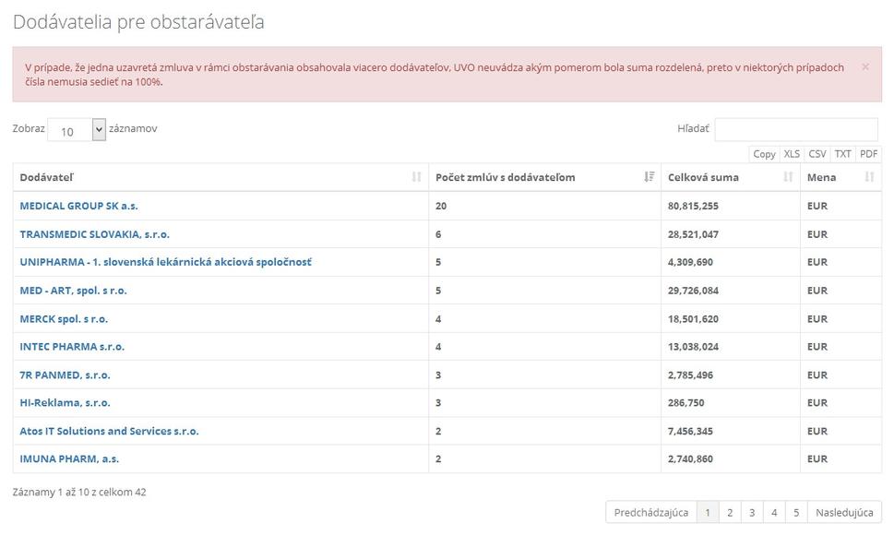Open UNIPHARMA slovenská lekárnická supplier link
894x547 pixels.
click(166, 262)
